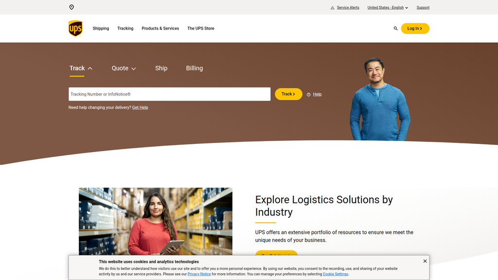This screenshot has width=498, height=280.
Task: Open the Shipping menu
Action: tap(101, 28)
